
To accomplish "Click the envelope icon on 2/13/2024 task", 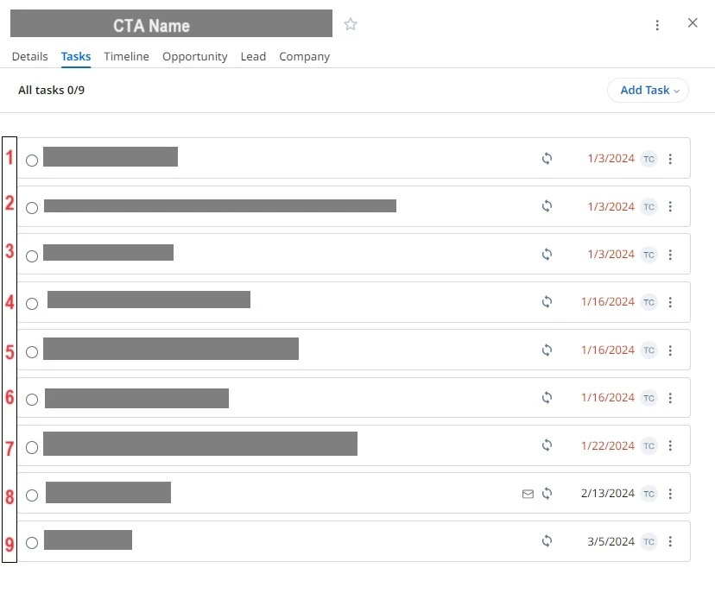I will (x=528, y=494).
